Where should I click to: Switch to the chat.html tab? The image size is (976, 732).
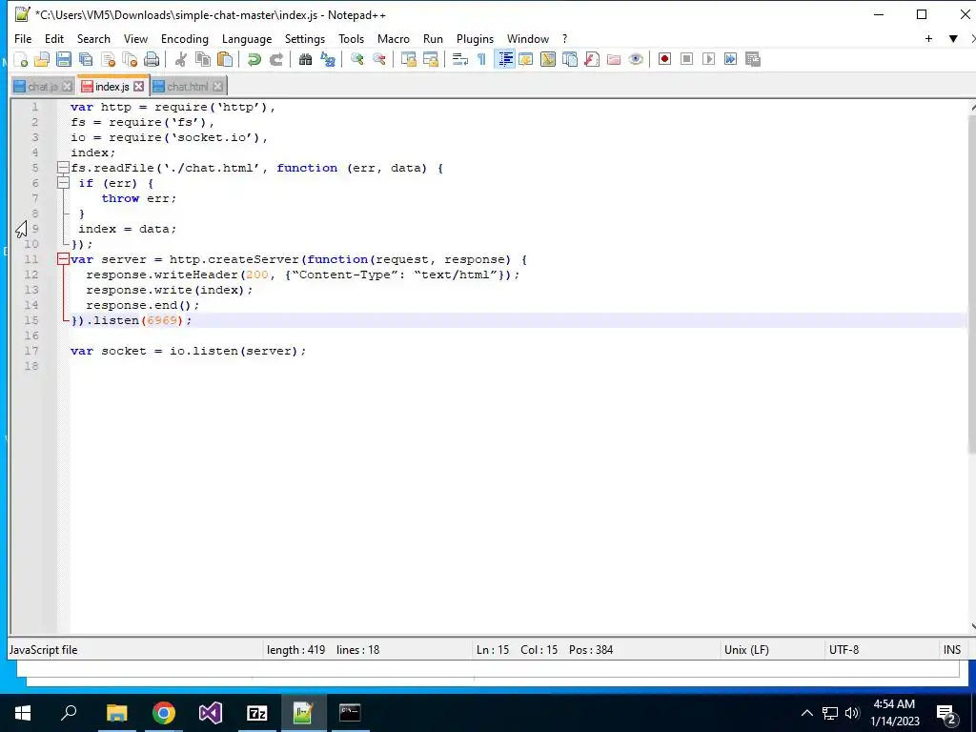pyautogui.click(x=188, y=87)
